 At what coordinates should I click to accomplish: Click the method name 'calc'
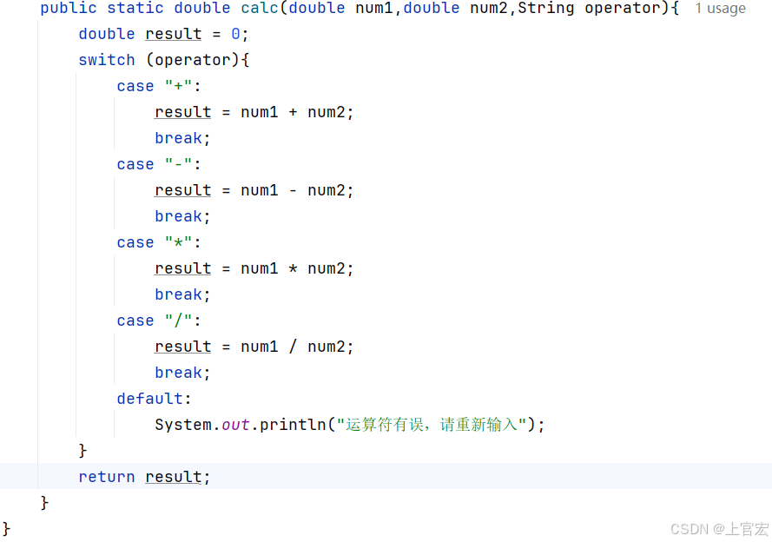[x=259, y=9]
